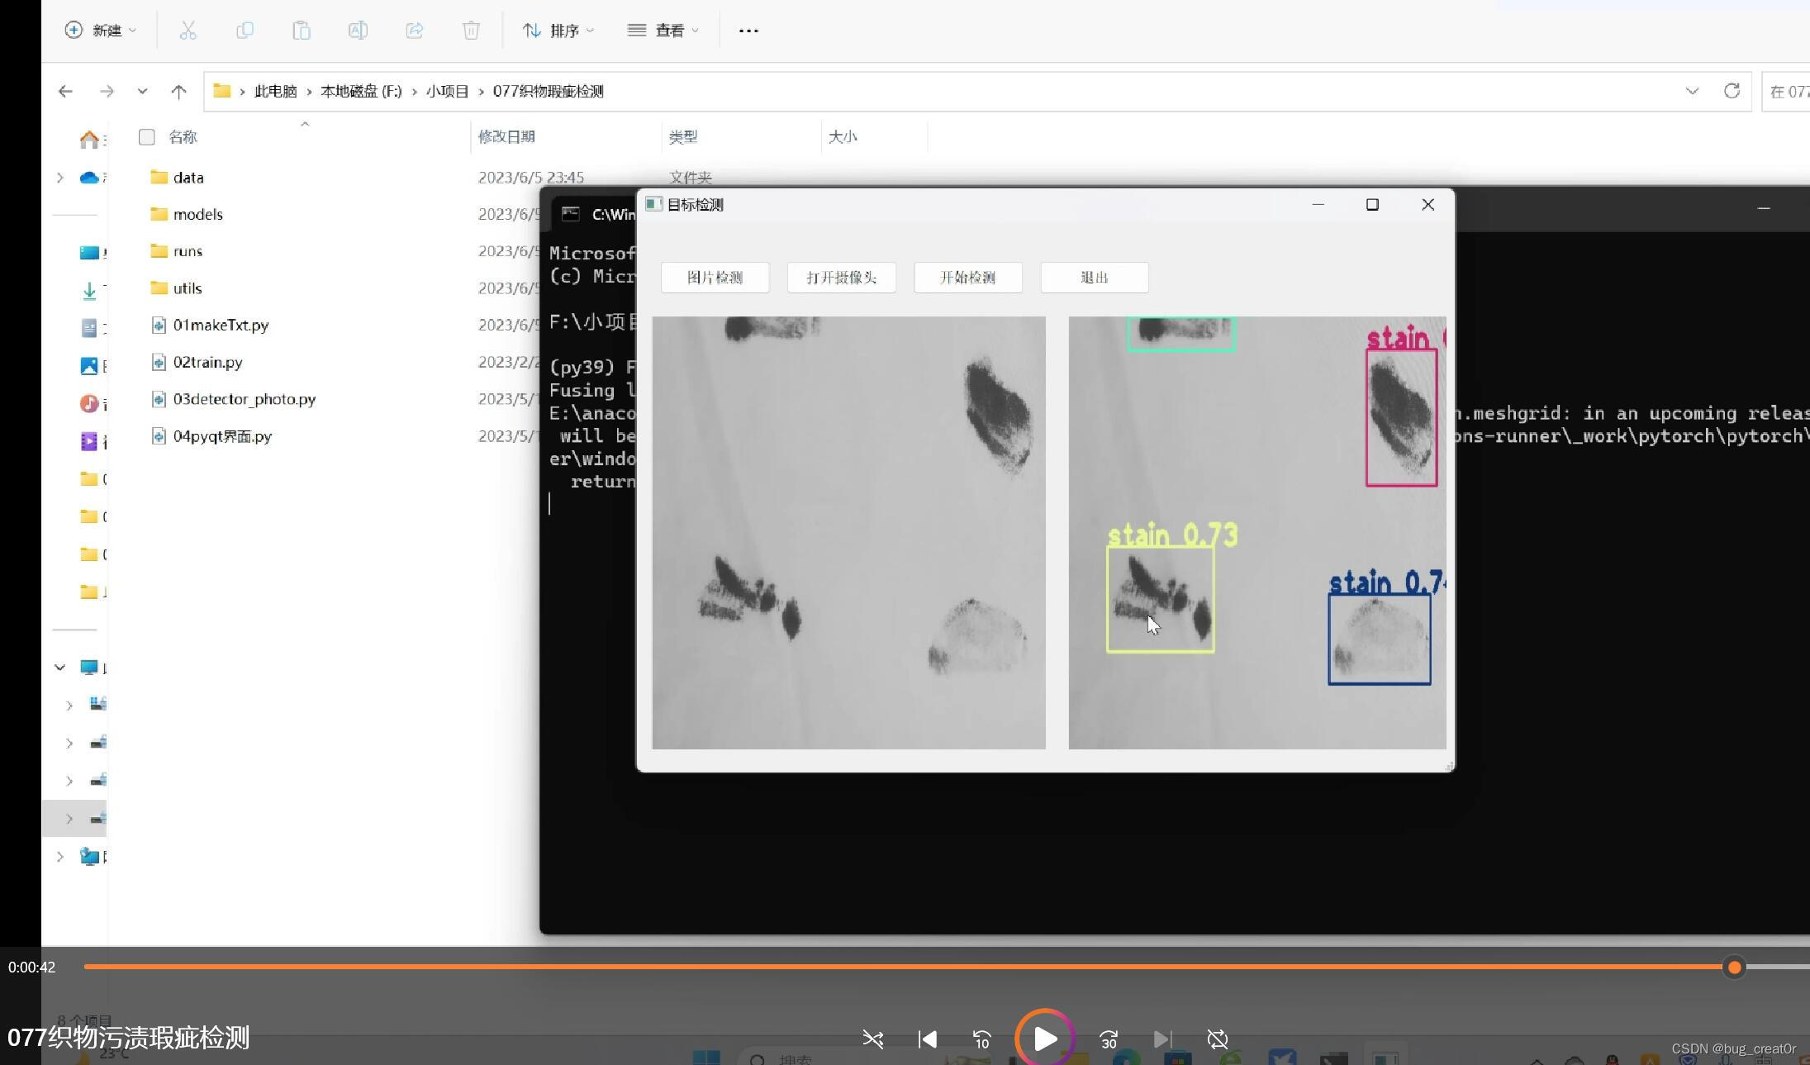Screen dimensions: 1810x1065
Task: Click the video progress slider handle
Action: (1734, 967)
